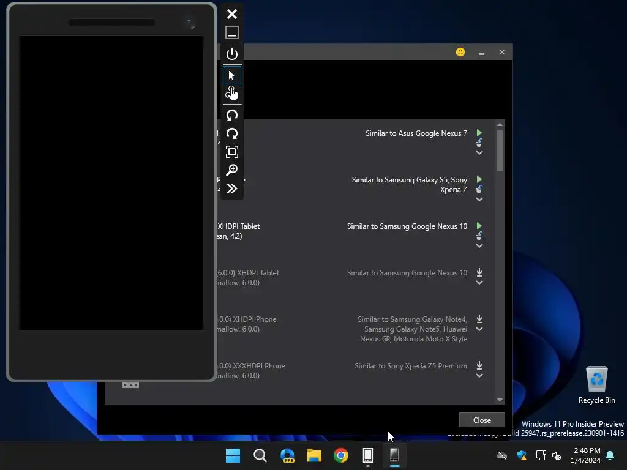Launch Microsoft Edge Preview from taskbar
This screenshot has height=470, width=627.
(x=287, y=455)
